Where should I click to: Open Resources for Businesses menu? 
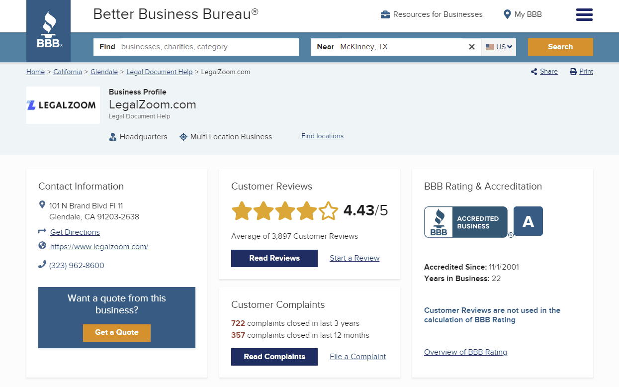[x=432, y=14]
